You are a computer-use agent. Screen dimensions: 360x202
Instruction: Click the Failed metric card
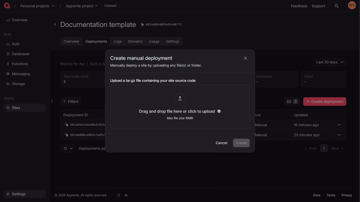pos(323,79)
